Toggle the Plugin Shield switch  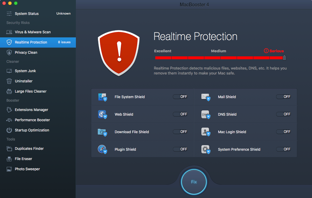pyautogui.click(x=180, y=149)
